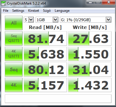Viewport: 116px width, 107px height.
Task: Run all benchmarks with the All button
Action: coord(14,23)
